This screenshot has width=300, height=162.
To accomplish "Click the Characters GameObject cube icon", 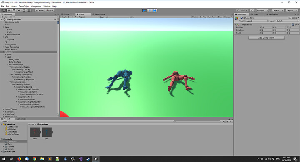I will coord(237,18).
